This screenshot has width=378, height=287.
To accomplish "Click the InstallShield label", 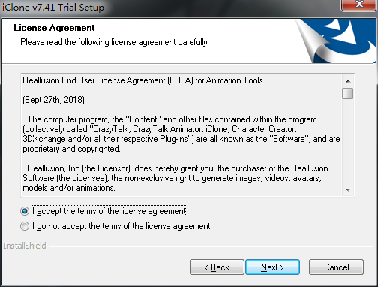I will point(25,246).
